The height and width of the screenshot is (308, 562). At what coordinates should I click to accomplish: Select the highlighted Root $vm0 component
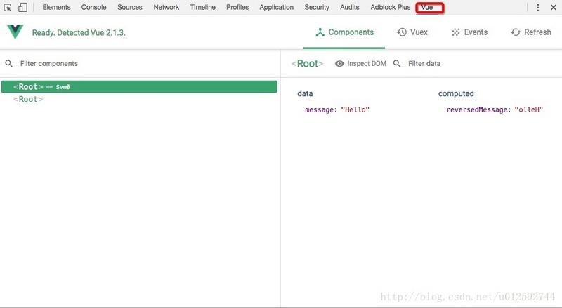[x=139, y=87]
